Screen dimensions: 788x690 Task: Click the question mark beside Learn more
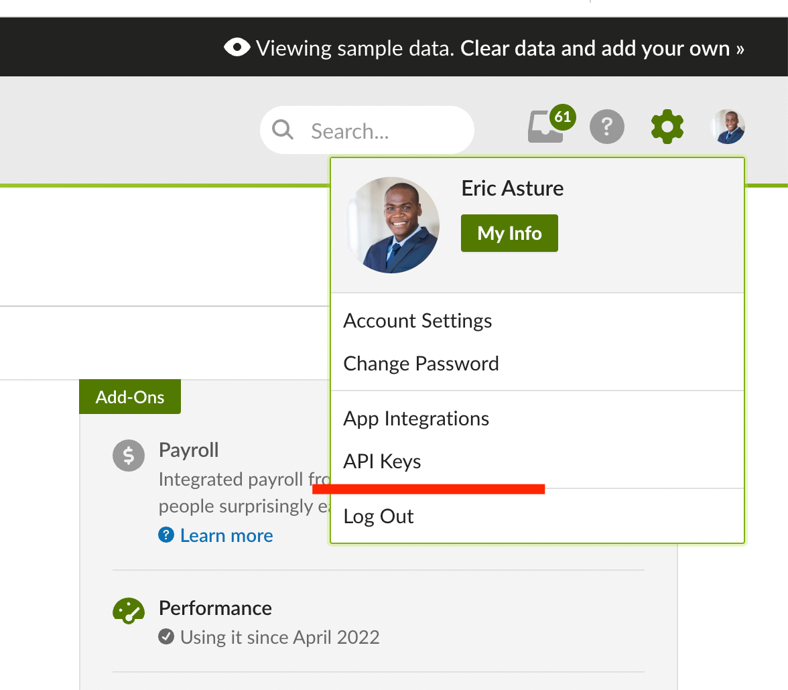pyautogui.click(x=166, y=535)
